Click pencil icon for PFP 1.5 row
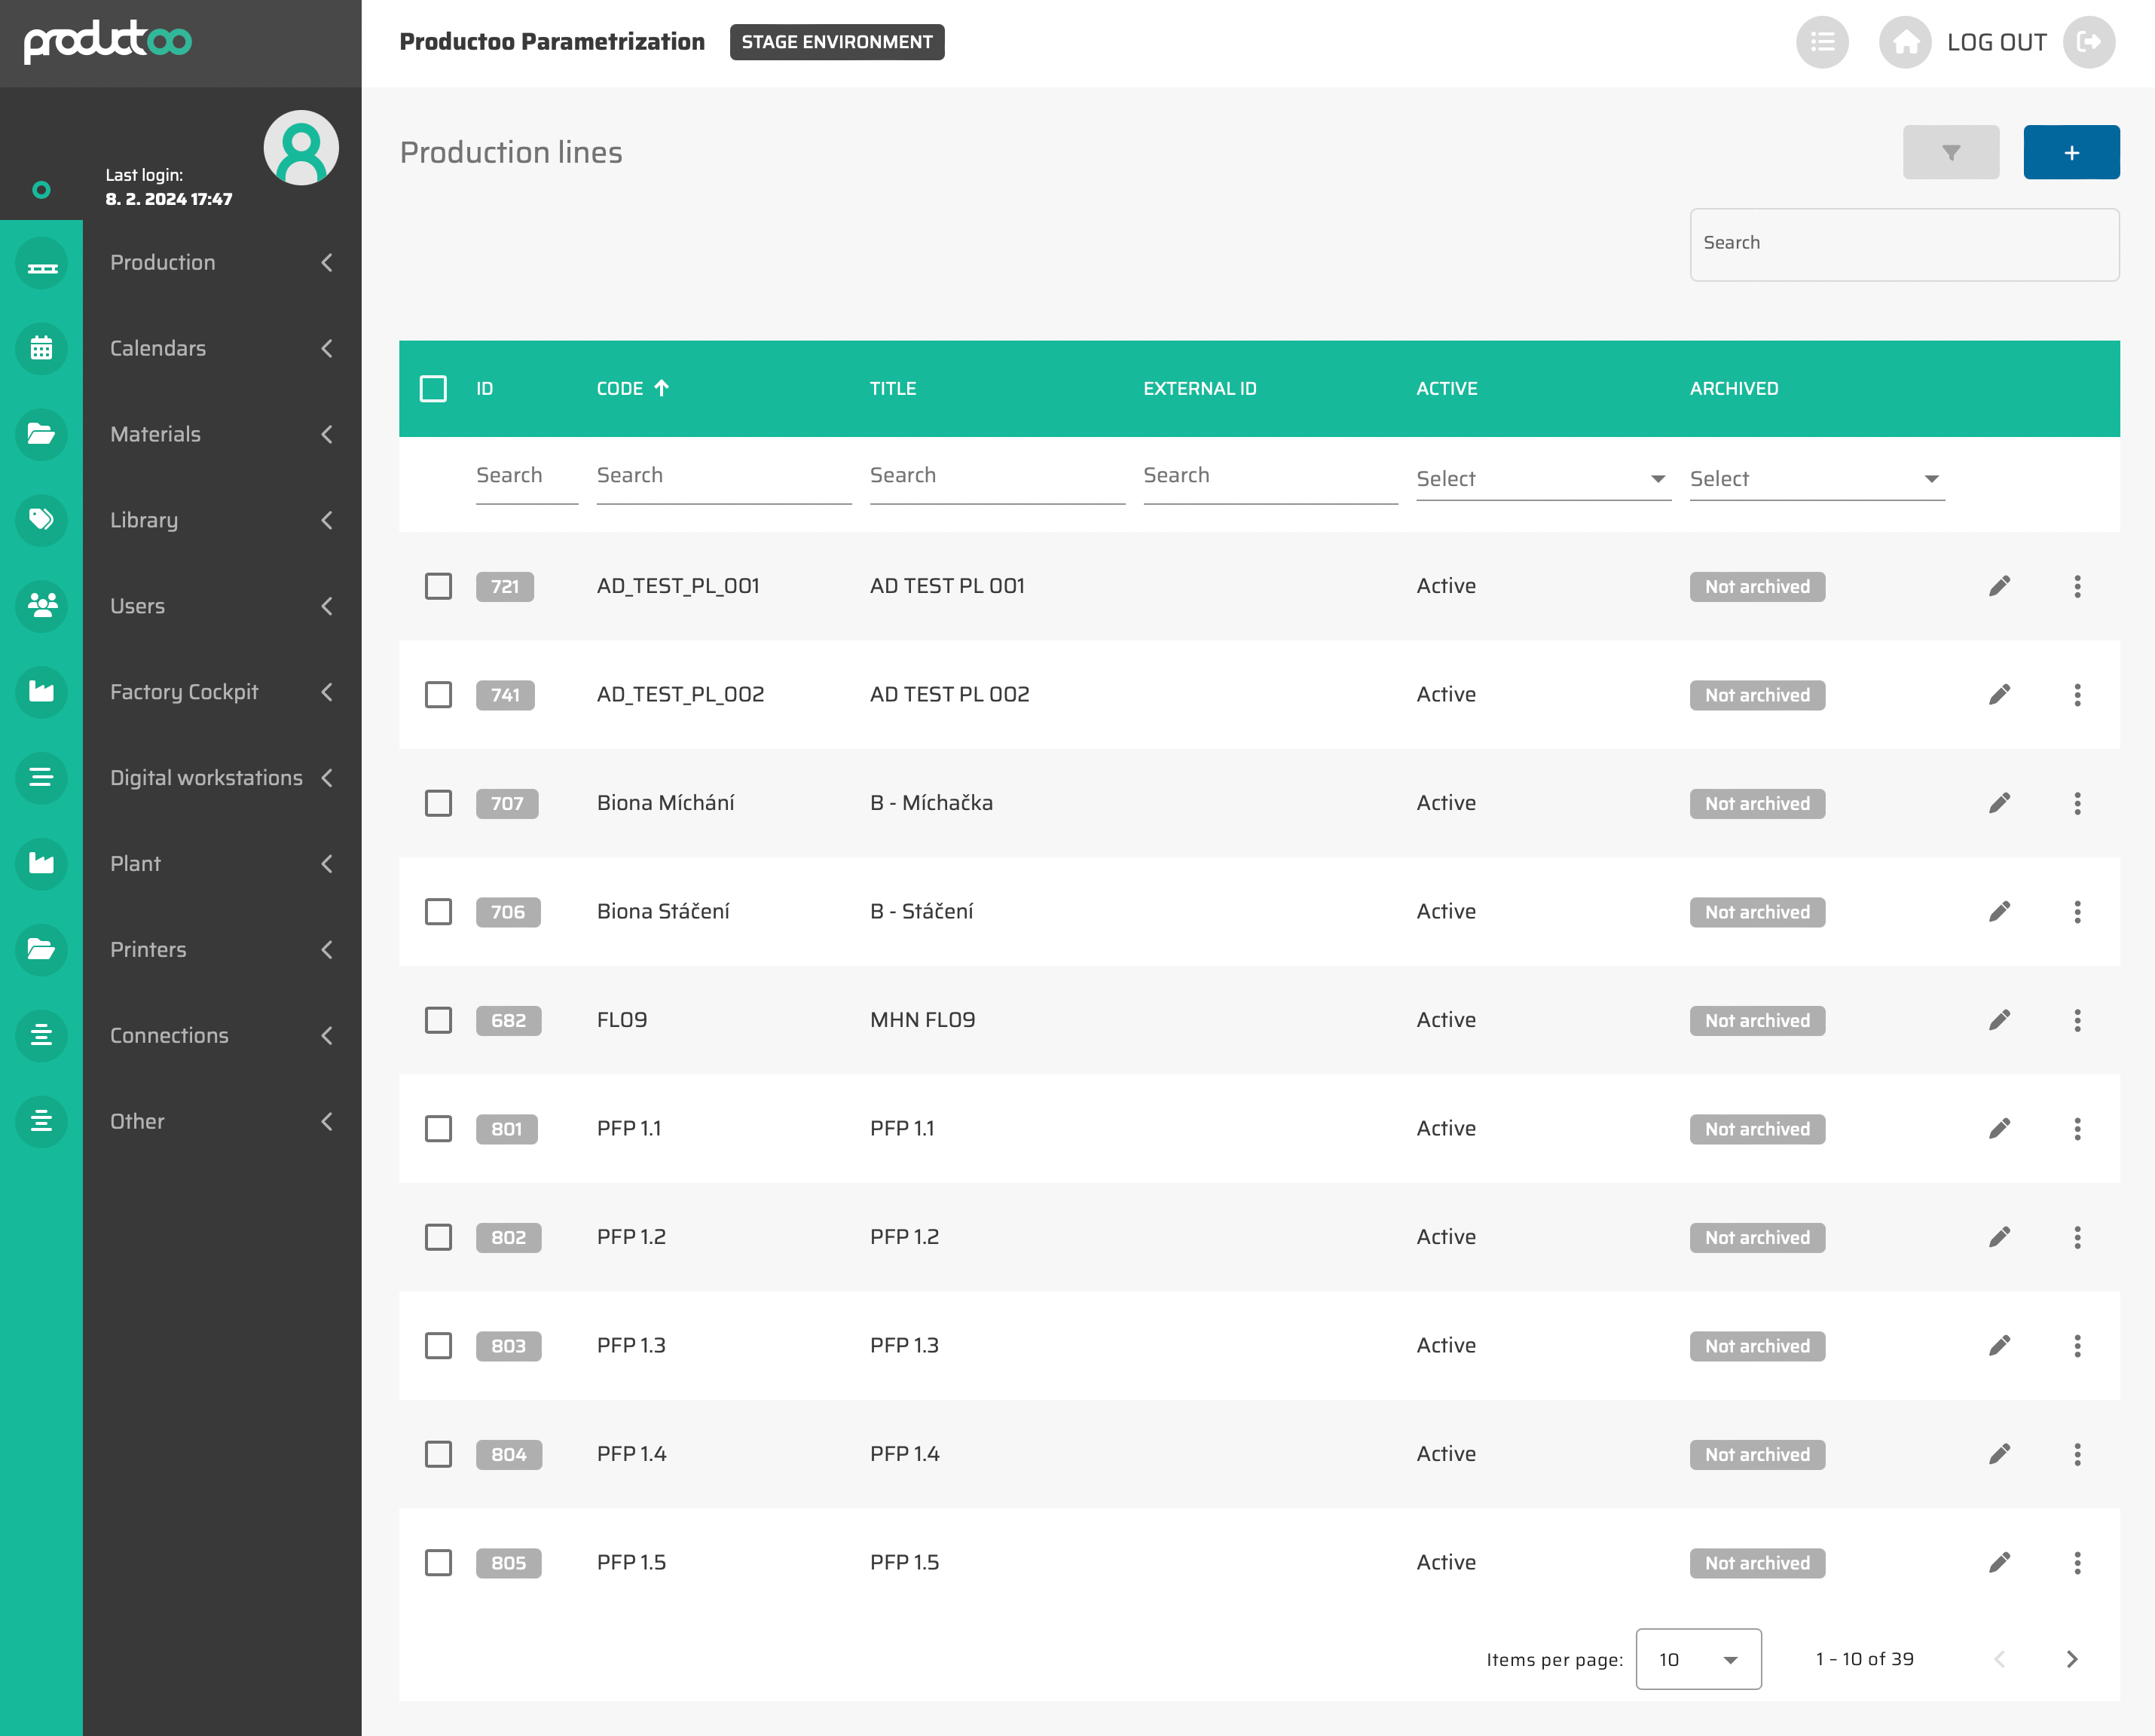Screen dimensions: 2155x1736 1998,1562
